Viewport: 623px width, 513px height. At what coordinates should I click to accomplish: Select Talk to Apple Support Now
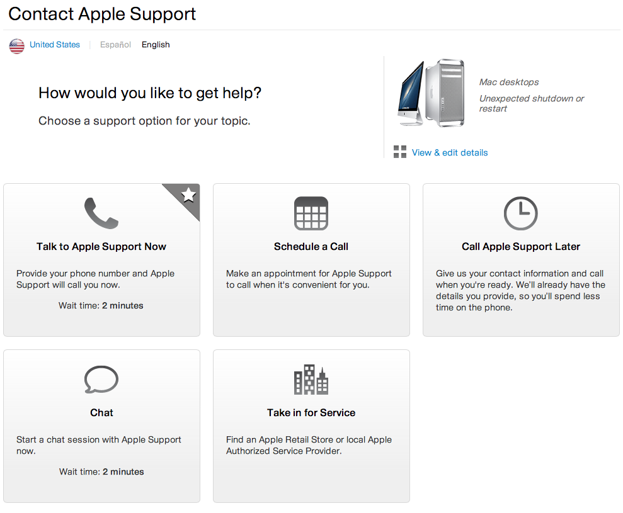tap(101, 247)
